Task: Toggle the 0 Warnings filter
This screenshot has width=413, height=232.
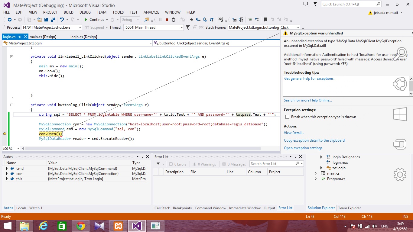Action: tap(204, 164)
